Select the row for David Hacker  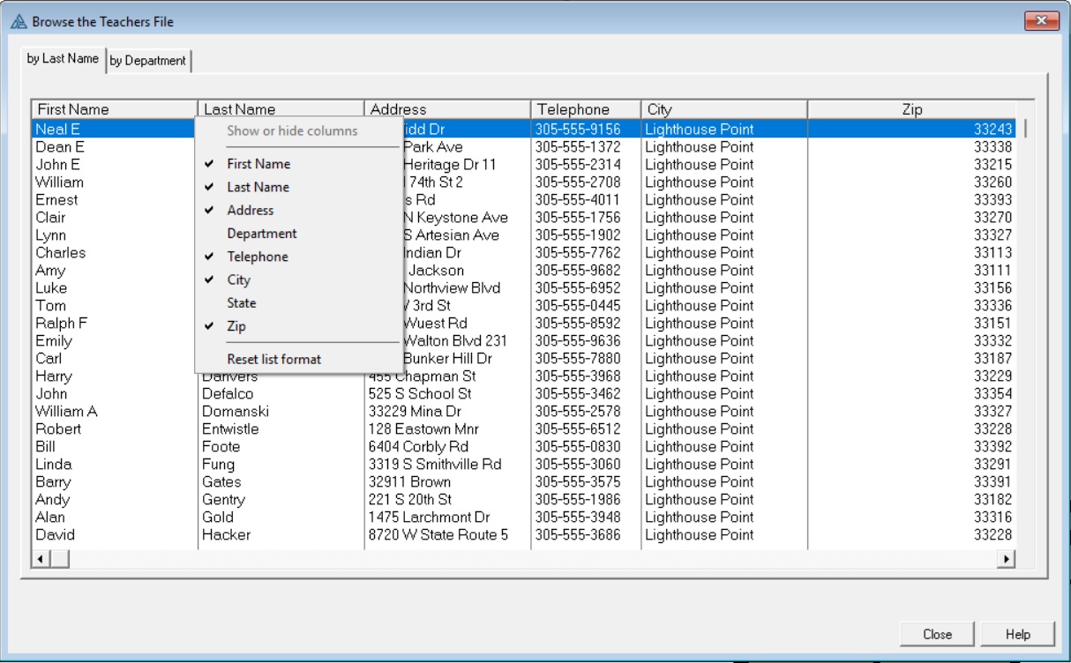pos(265,535)
